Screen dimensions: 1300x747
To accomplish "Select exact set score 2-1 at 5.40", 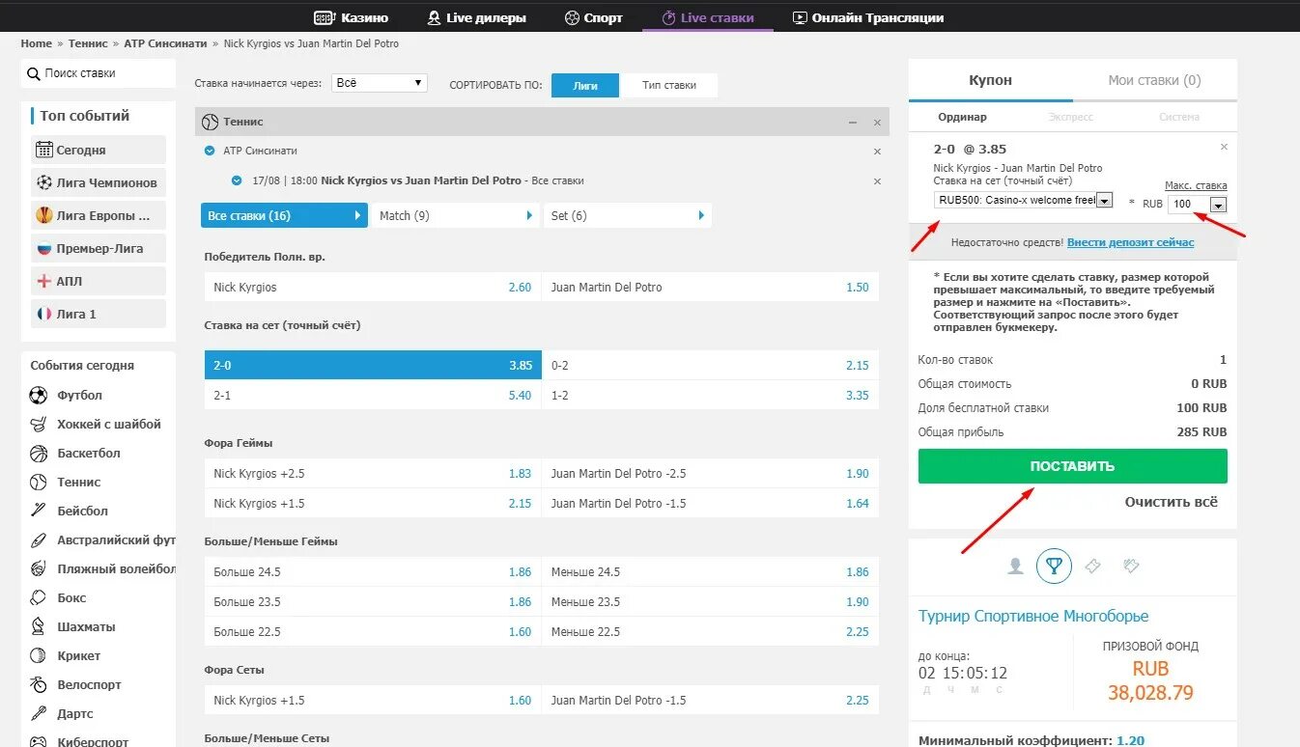I will (373, 395).
